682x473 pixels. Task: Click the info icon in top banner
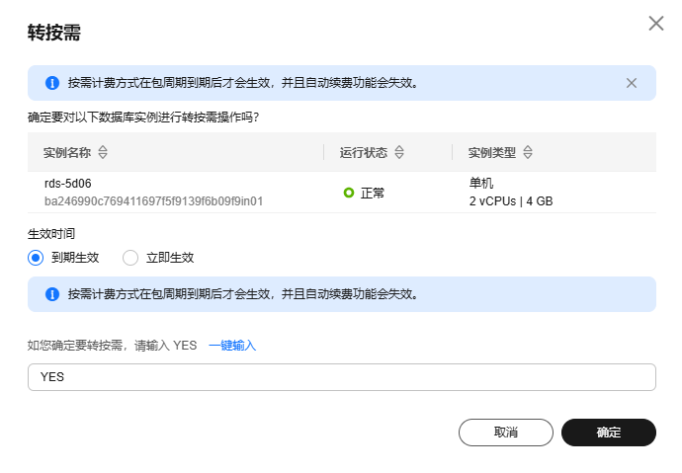(52, 83)
